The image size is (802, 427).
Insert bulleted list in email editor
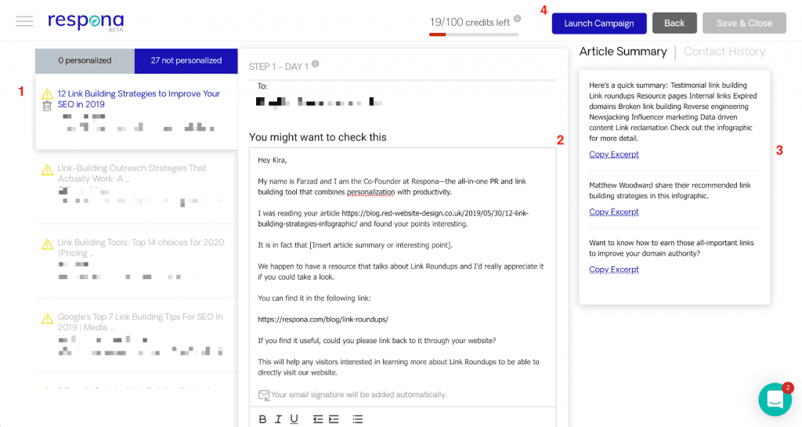357,419
